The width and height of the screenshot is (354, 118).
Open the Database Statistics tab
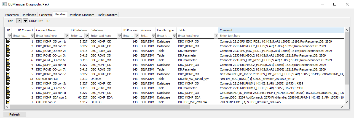(x=81, y=15)
